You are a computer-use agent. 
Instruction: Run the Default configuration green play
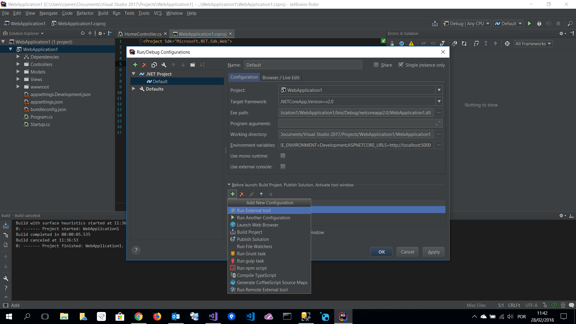529,23
